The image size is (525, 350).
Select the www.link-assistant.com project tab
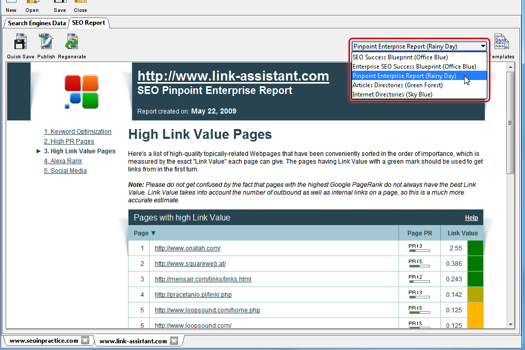pos(133,341)
